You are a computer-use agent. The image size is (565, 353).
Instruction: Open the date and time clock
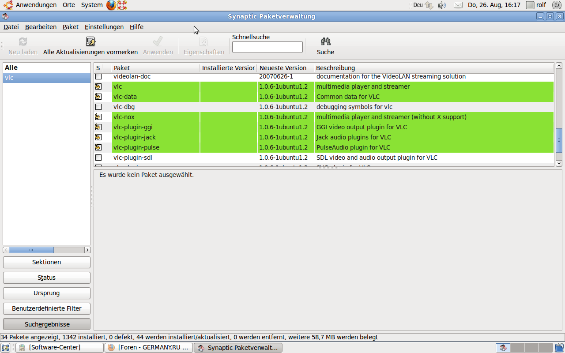click(x=494, y=5)
